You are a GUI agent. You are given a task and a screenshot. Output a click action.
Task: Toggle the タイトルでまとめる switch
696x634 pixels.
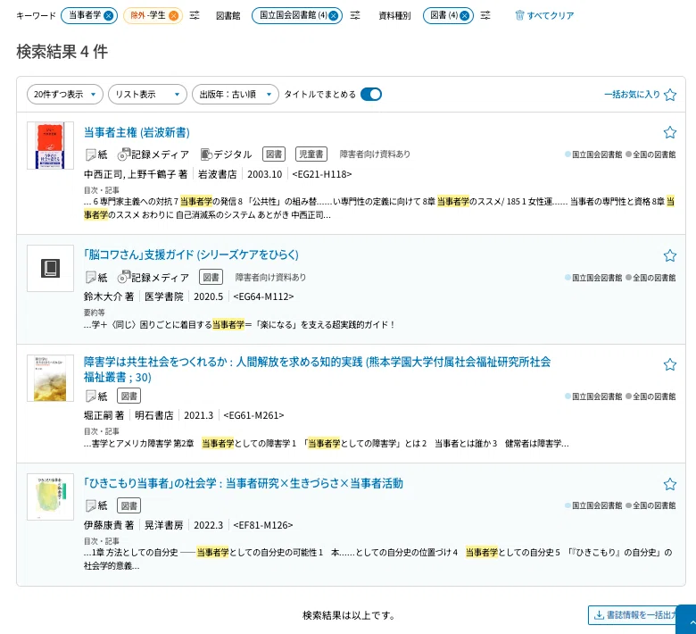pos(371,94)
